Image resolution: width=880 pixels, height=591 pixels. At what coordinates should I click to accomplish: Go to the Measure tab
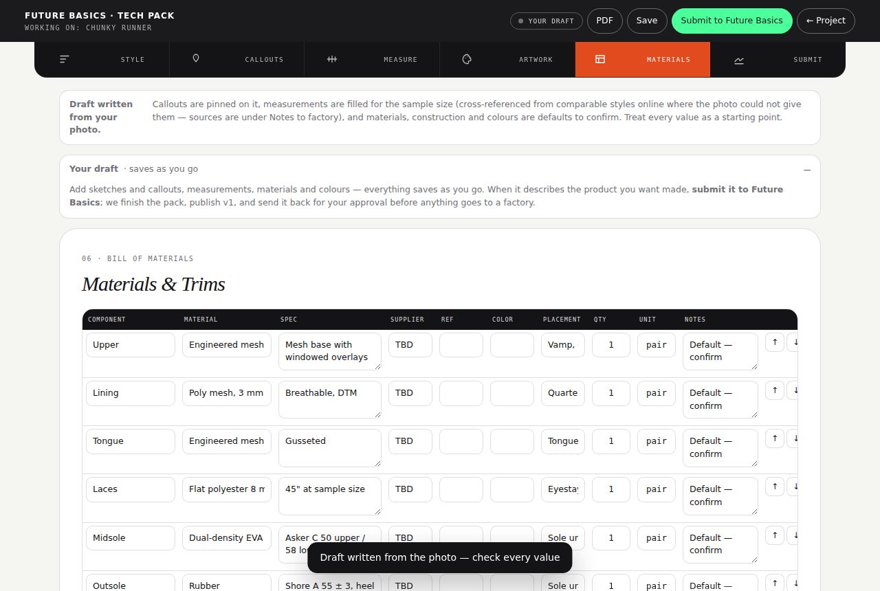[372, 60]
